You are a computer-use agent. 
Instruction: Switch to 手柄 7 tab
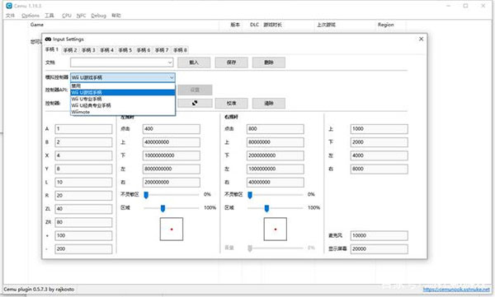pyautogui.click(x=162, y=50)
